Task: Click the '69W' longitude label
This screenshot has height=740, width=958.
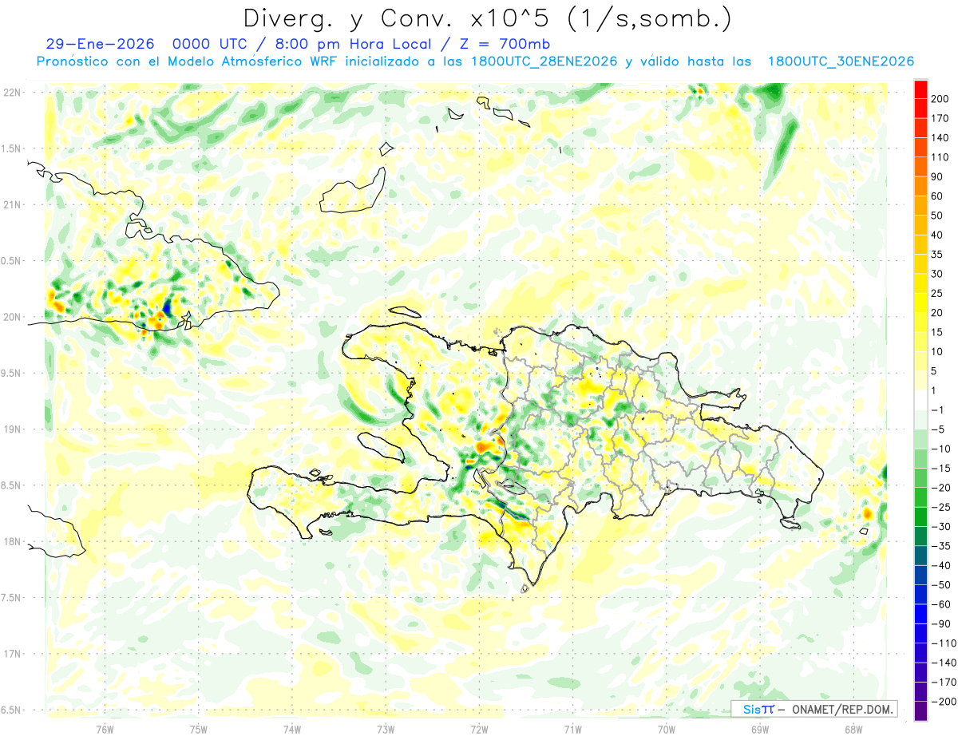Action: [x=759, y=730]
